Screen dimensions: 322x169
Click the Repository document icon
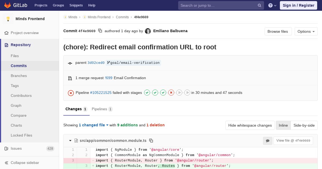tap(6, 45)
